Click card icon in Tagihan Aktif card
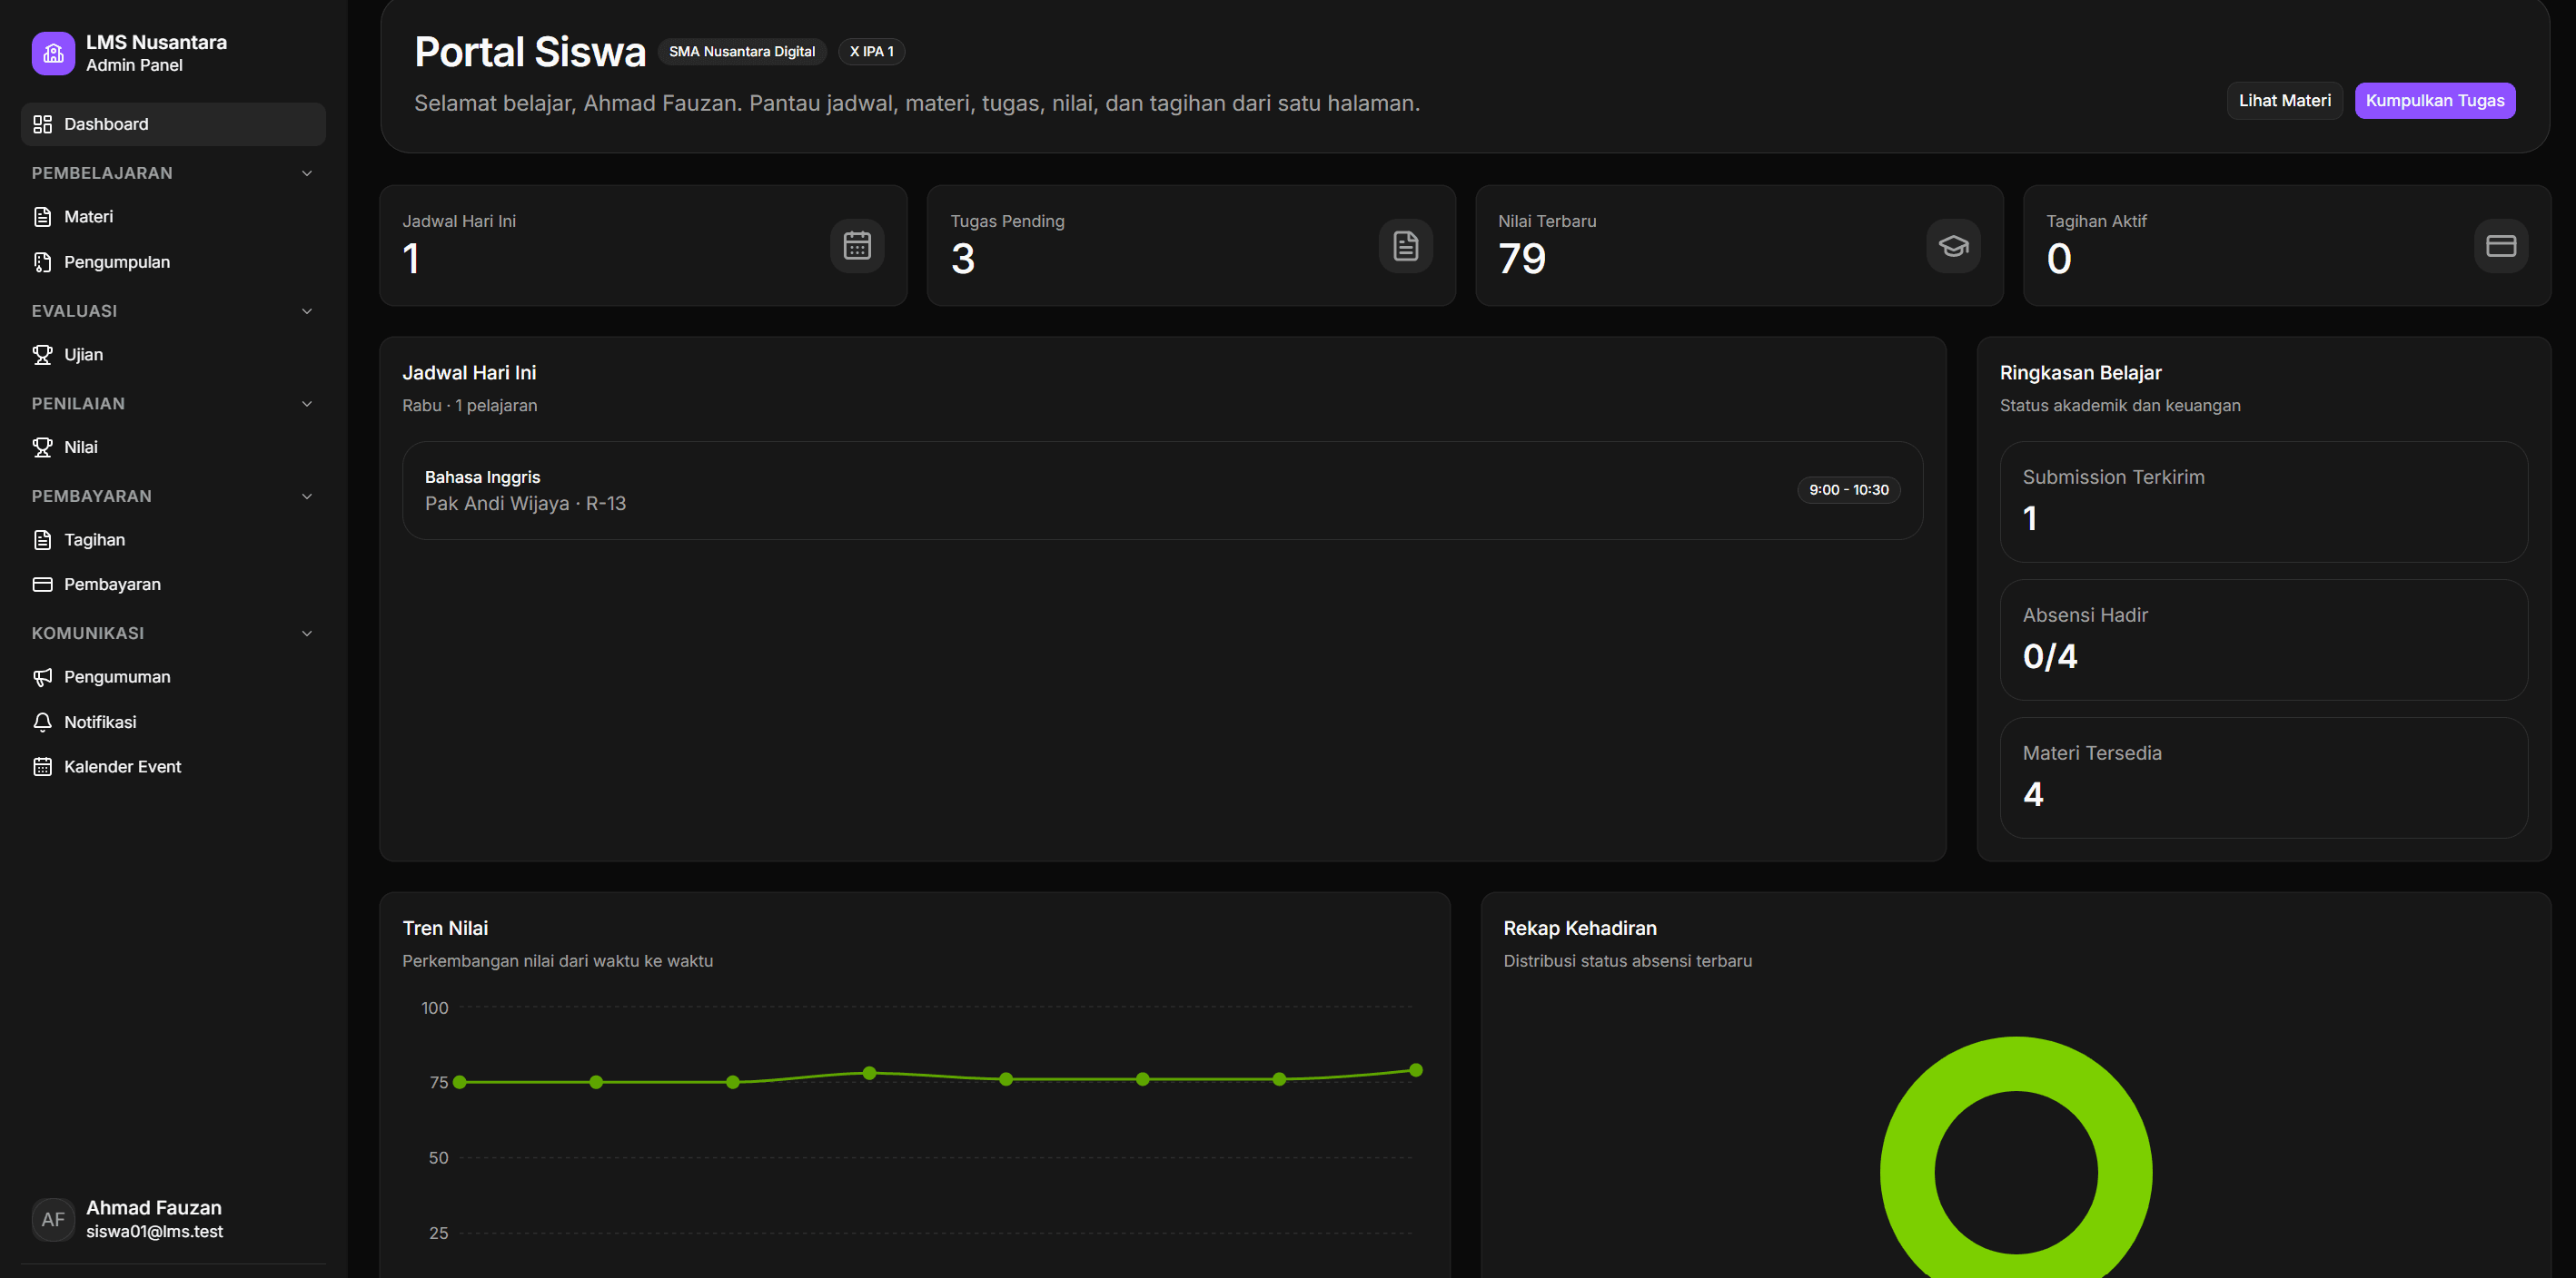This screenshot has width=2576, height=1278. [2501, 246]
